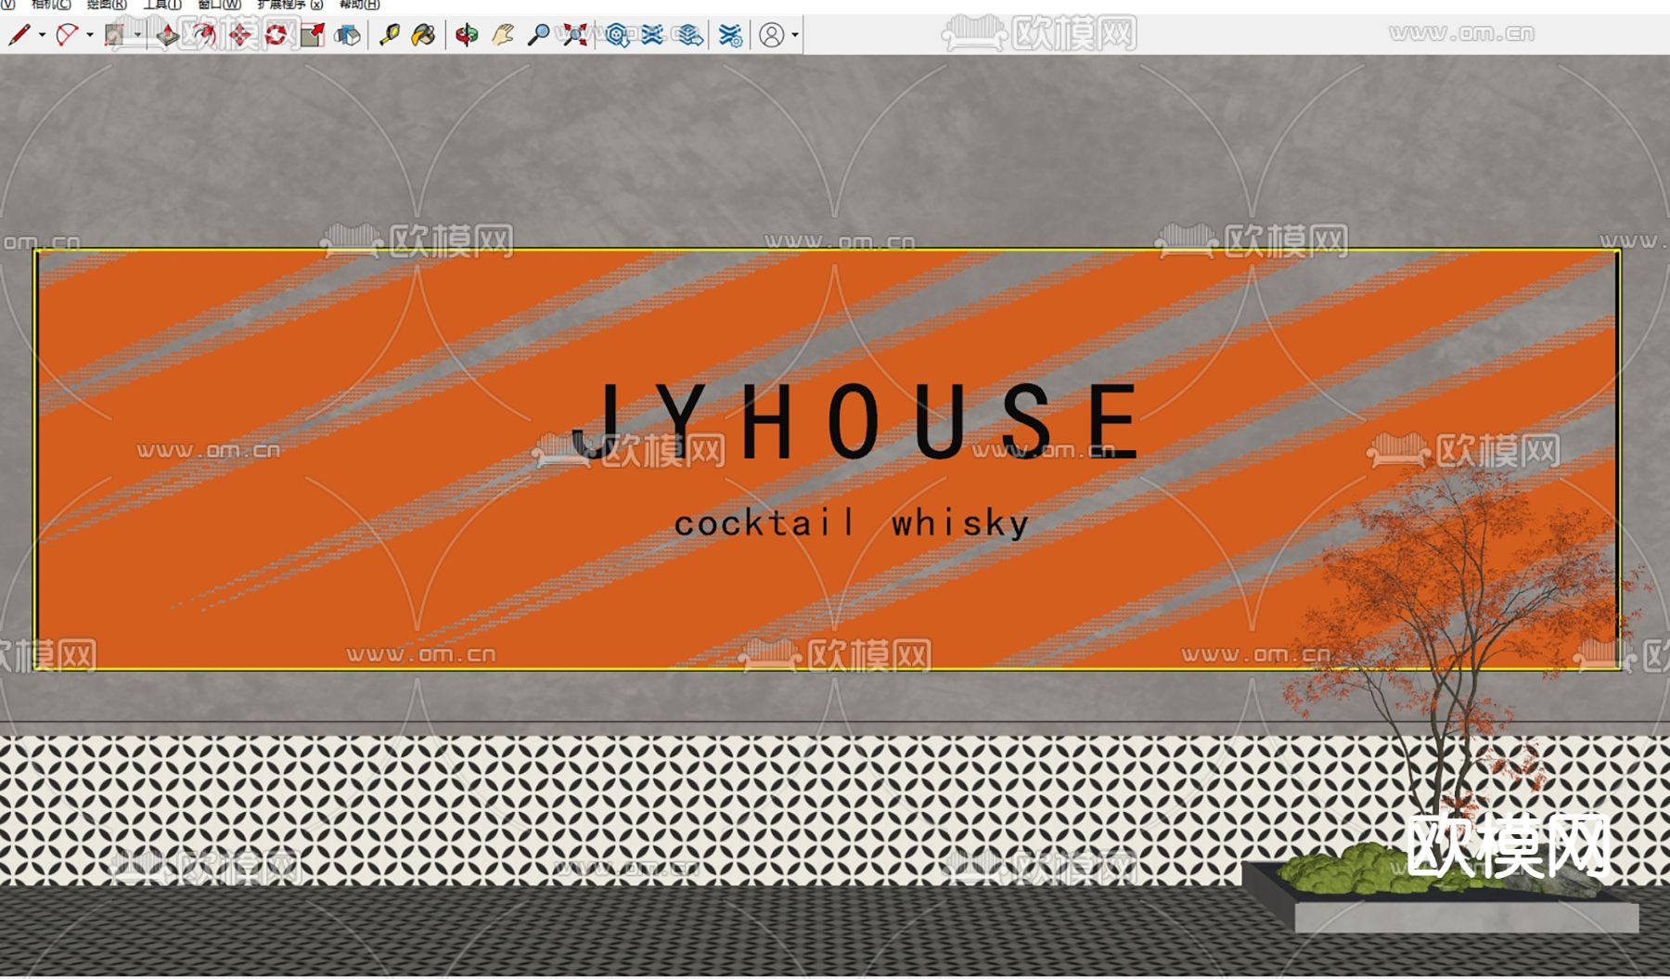Select the Tape Measure tool
This screenshot has width=1670, height=979.
click(x=390, y=35)
